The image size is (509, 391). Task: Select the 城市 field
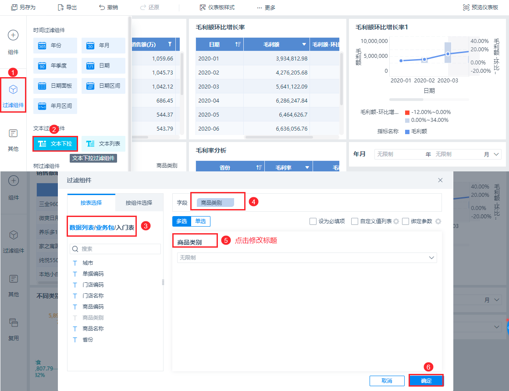[x=88, y=263]
